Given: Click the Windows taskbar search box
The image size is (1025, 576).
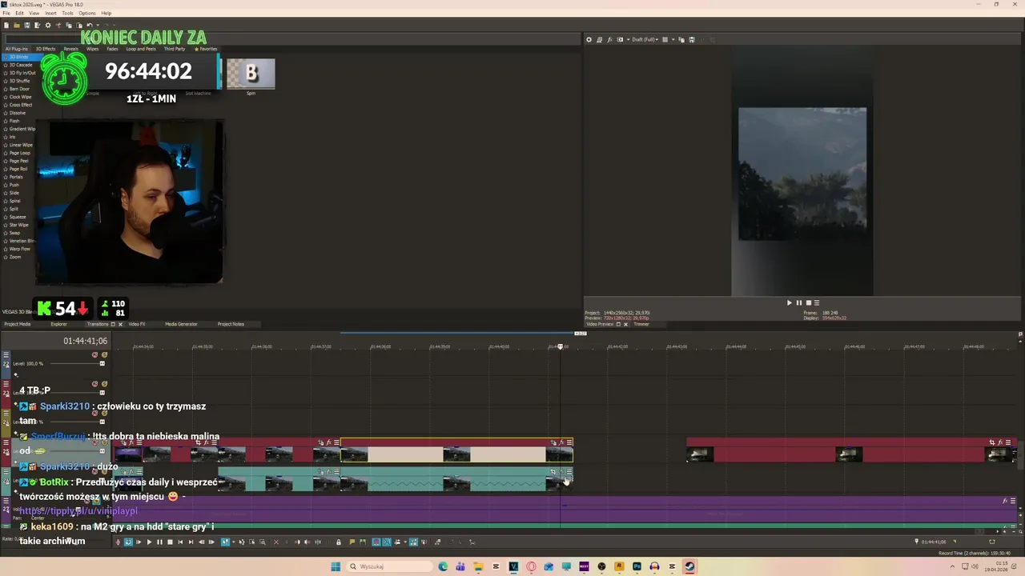Looking at the screenshot, I should pos(388,566).
